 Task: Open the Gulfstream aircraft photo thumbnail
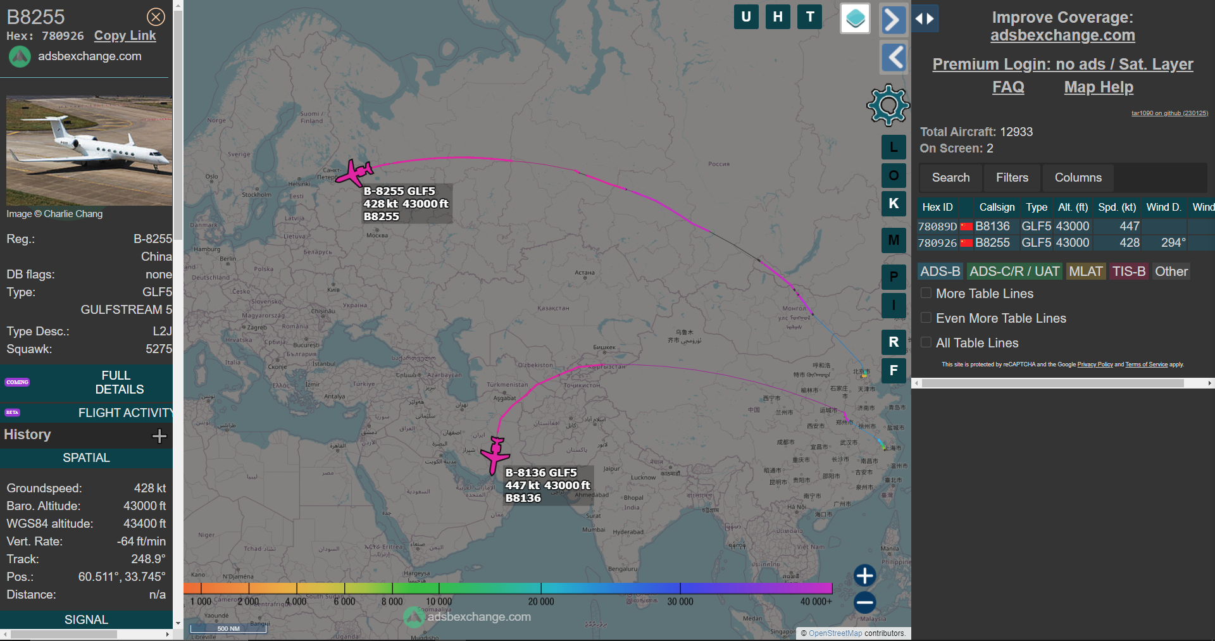[x=89, y=151]
